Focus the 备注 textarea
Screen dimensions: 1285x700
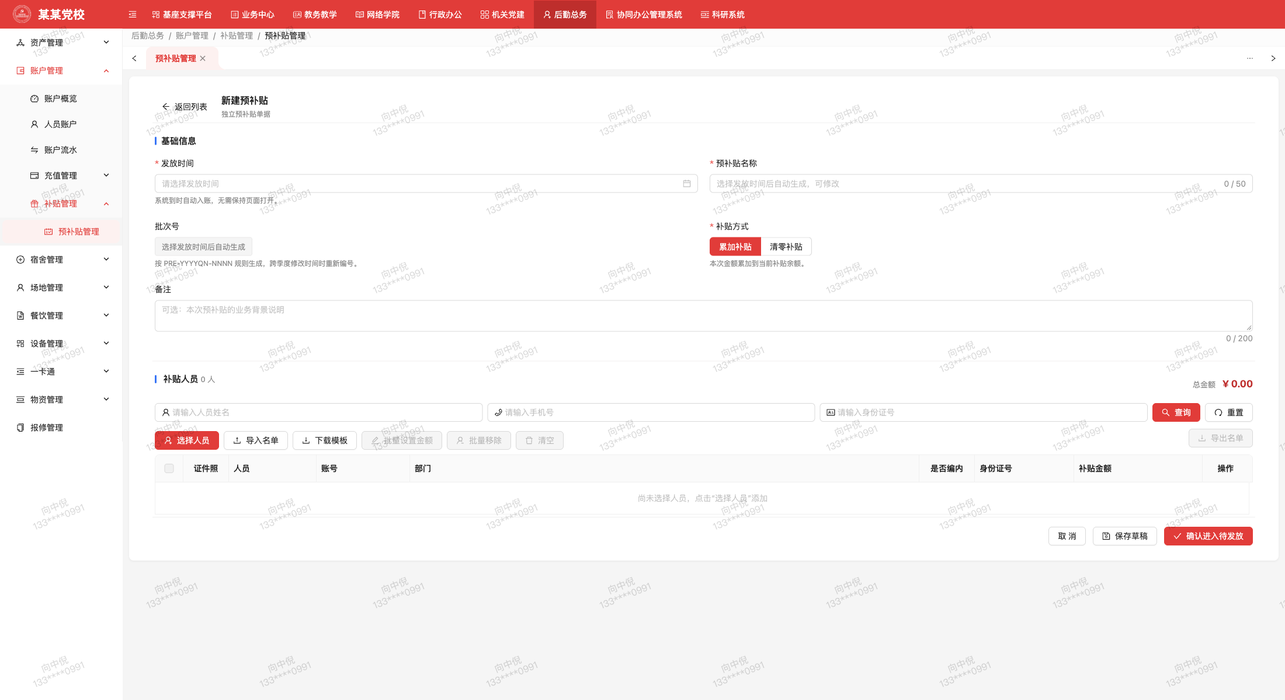pos(704,316)
